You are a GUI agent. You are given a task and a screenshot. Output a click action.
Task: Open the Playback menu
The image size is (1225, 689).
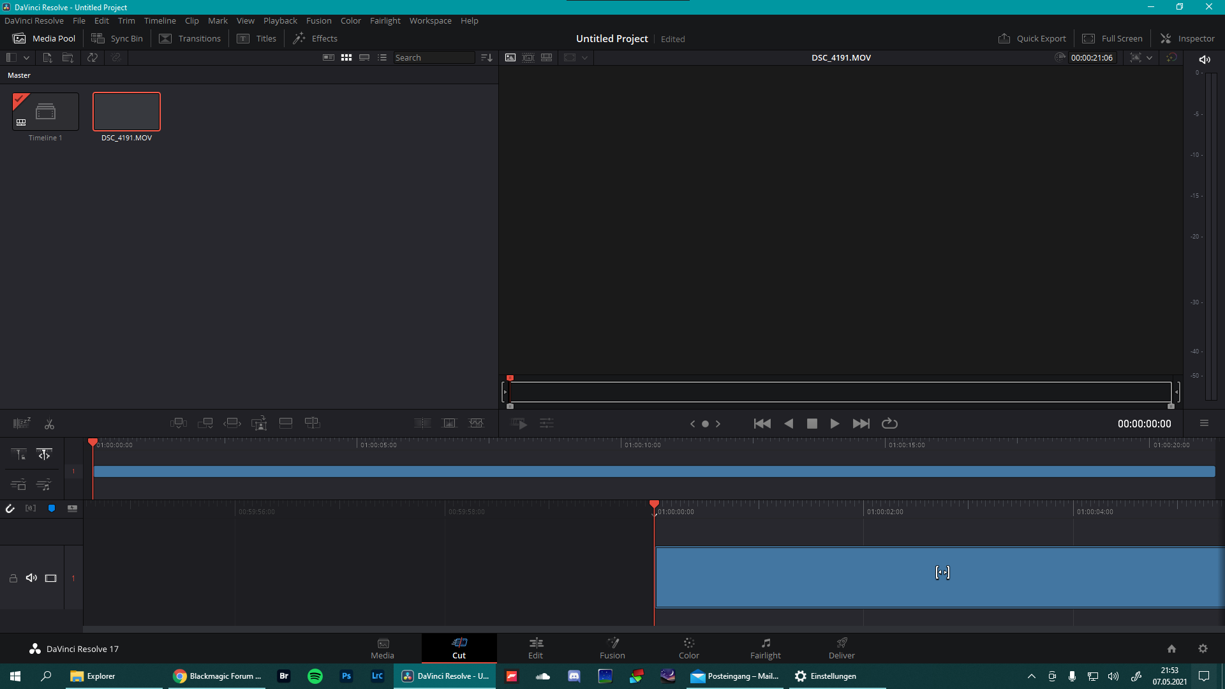[x=280, y=20]
